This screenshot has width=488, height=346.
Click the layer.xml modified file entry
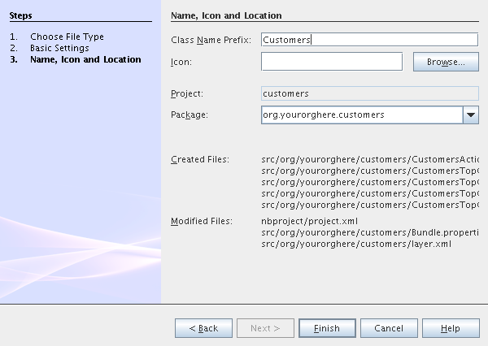click(355, 244)
